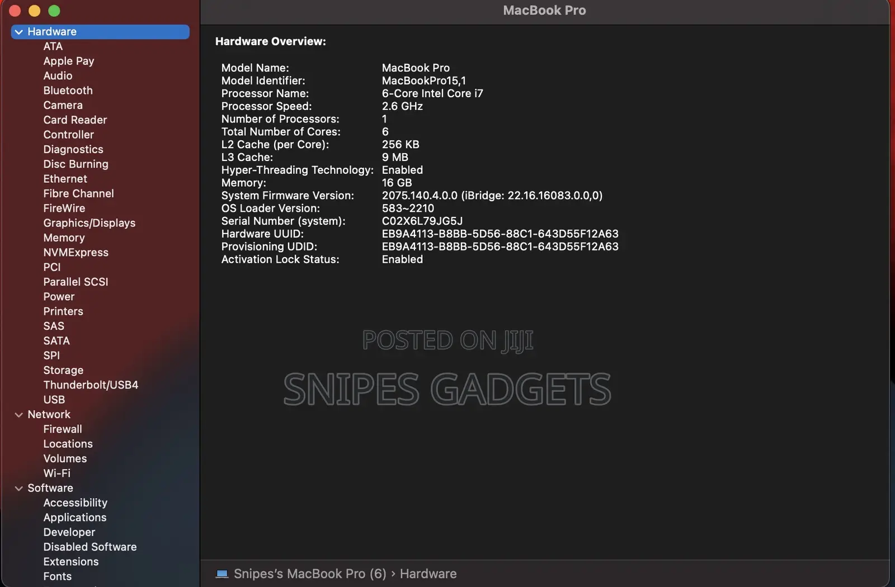The height and width of the screenshot is (587, 895).
Task: Open Fibre Channel information
Action: 79,193
